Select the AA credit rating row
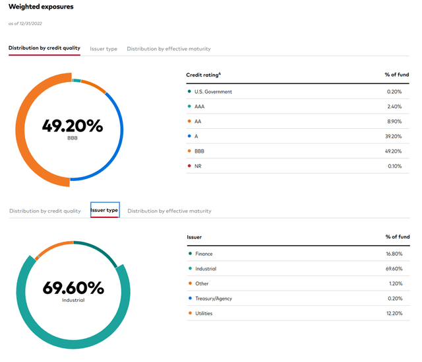Viewport: 422px width, 362px height. coord(298,122)
